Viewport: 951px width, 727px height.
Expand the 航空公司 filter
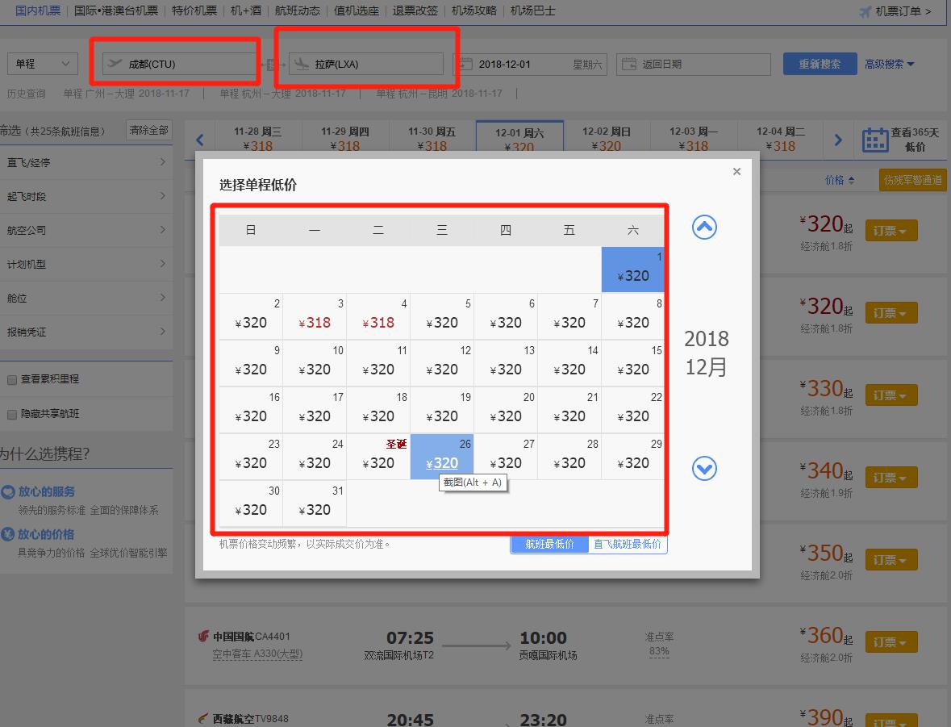86,230
